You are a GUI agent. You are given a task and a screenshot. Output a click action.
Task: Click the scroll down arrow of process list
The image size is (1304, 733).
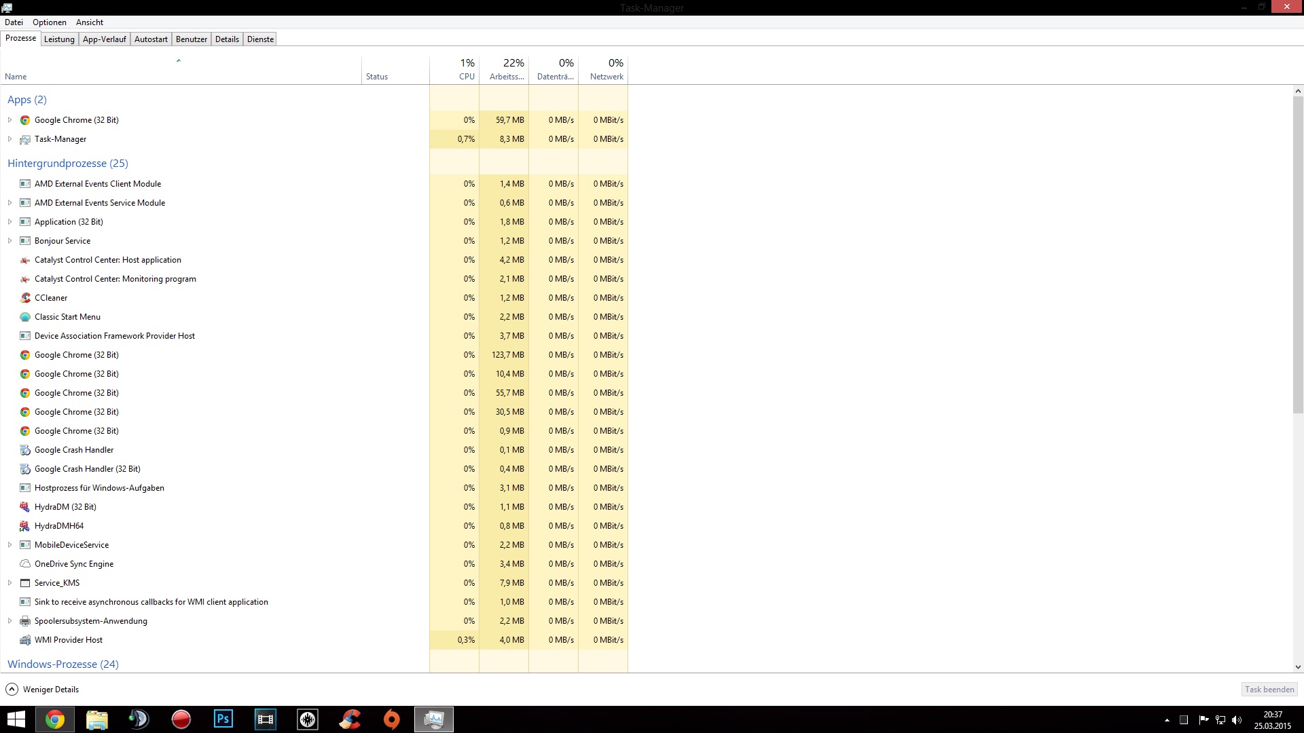[1297, 667]
